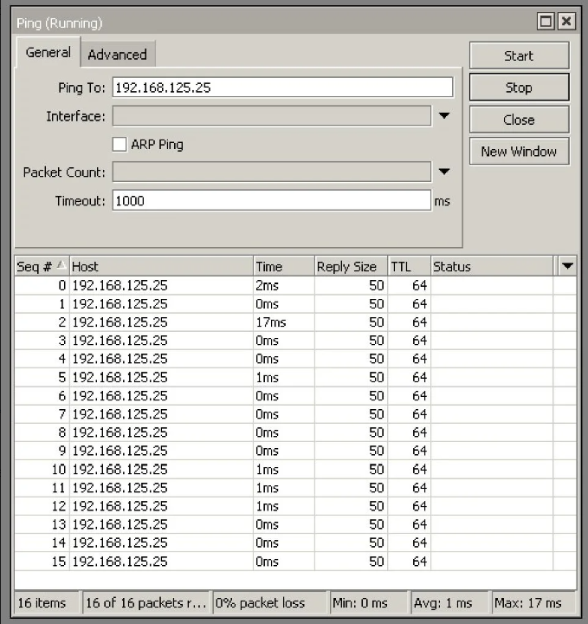The width and height of the screenshot is (588, 624).
Task: Select the General tab
Action: coord(48,53)
